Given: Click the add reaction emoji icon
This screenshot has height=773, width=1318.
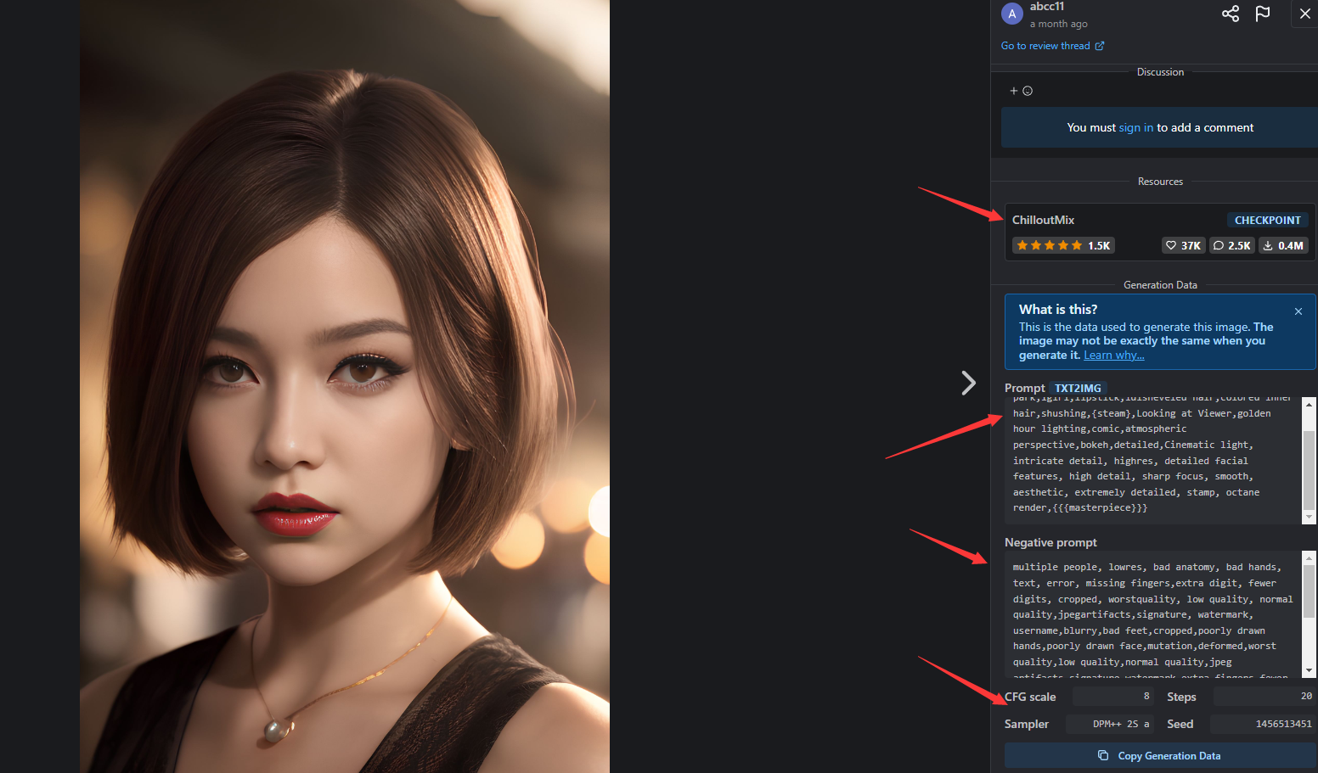Looking at the screenshot, I should coord(1021,91).
